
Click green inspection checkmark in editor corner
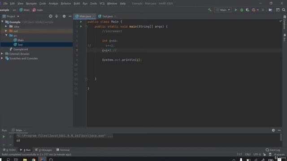281,21
